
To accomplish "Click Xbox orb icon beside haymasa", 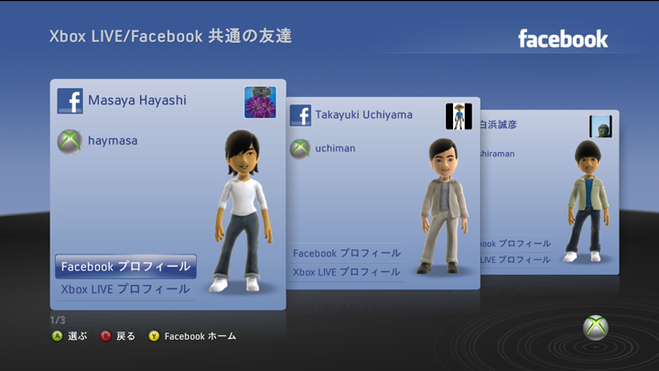I will tap(70, 141).
